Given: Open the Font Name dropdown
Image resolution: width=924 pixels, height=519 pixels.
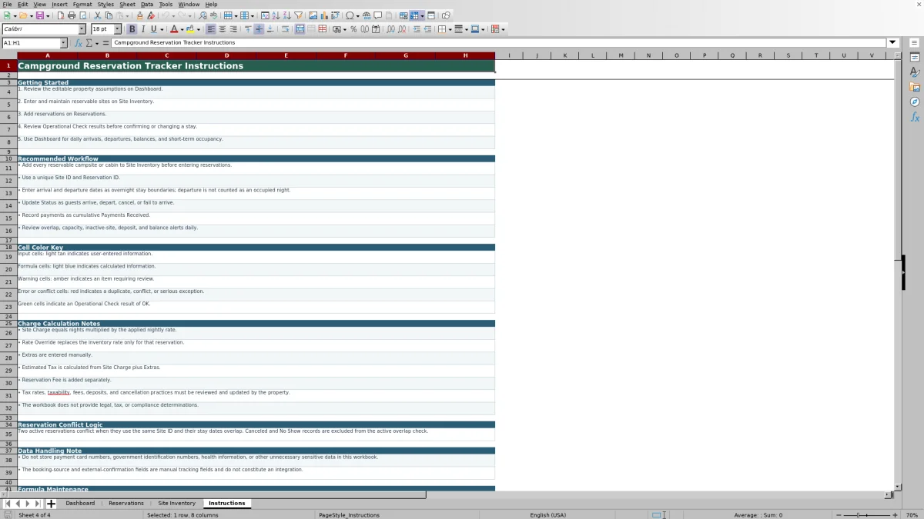Looking at the screenshot, I should [82, 29].
